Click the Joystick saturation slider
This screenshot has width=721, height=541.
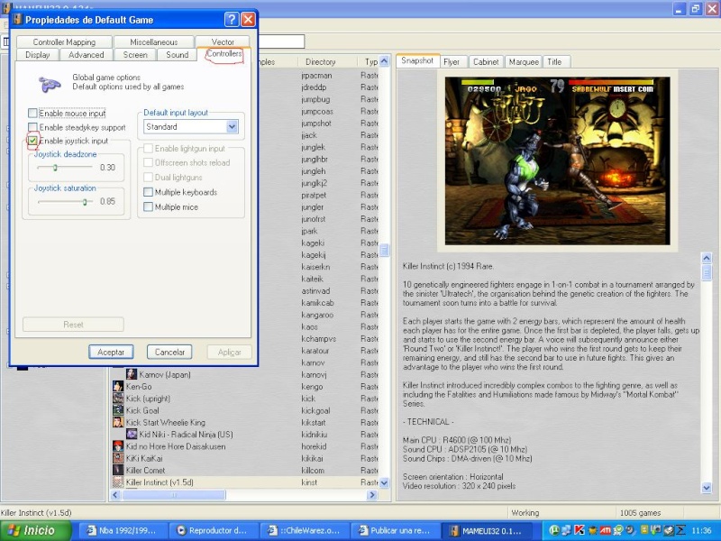85,201
